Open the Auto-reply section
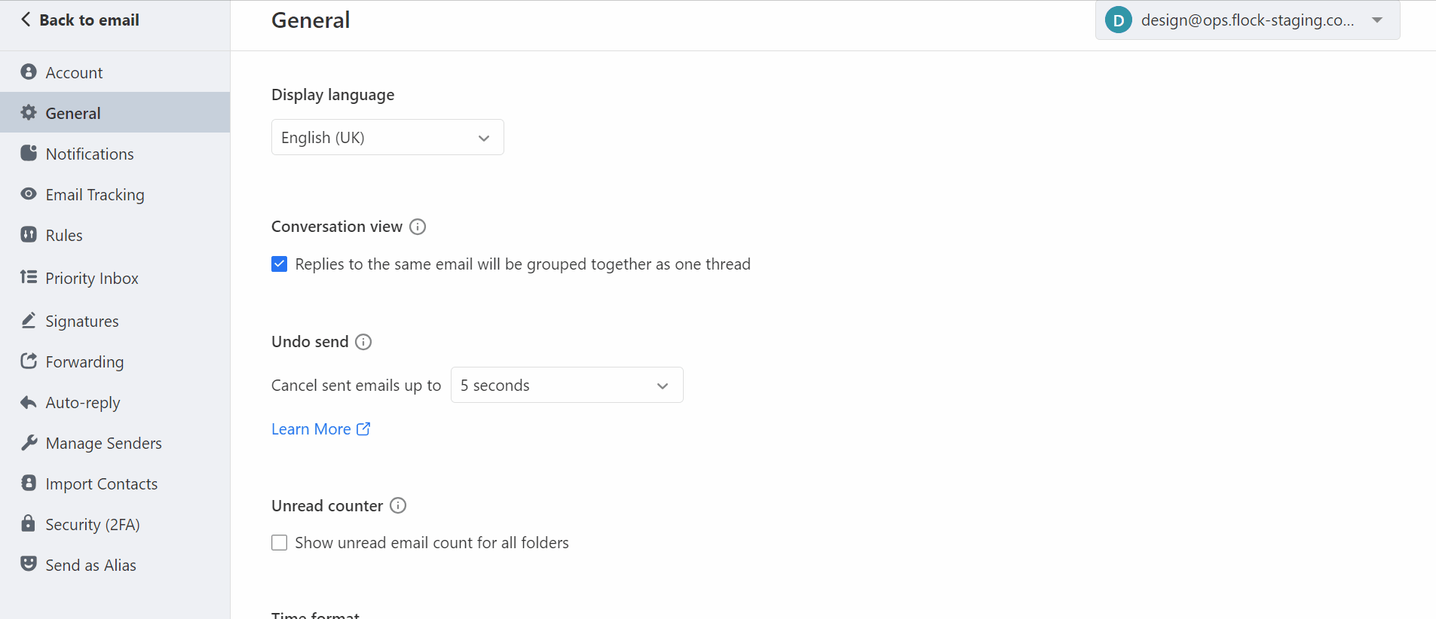 pyautogui.click(x=83, y=402)
